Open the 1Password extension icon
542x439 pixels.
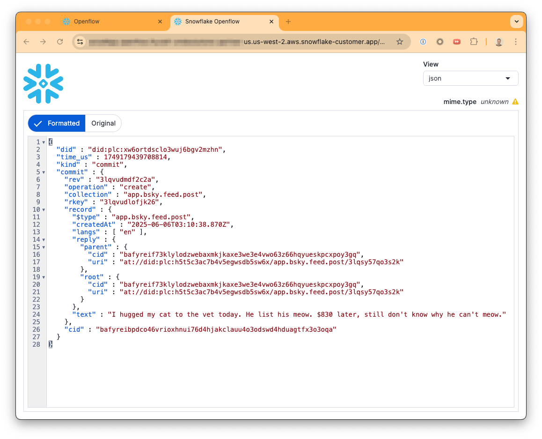click(423, 42)
